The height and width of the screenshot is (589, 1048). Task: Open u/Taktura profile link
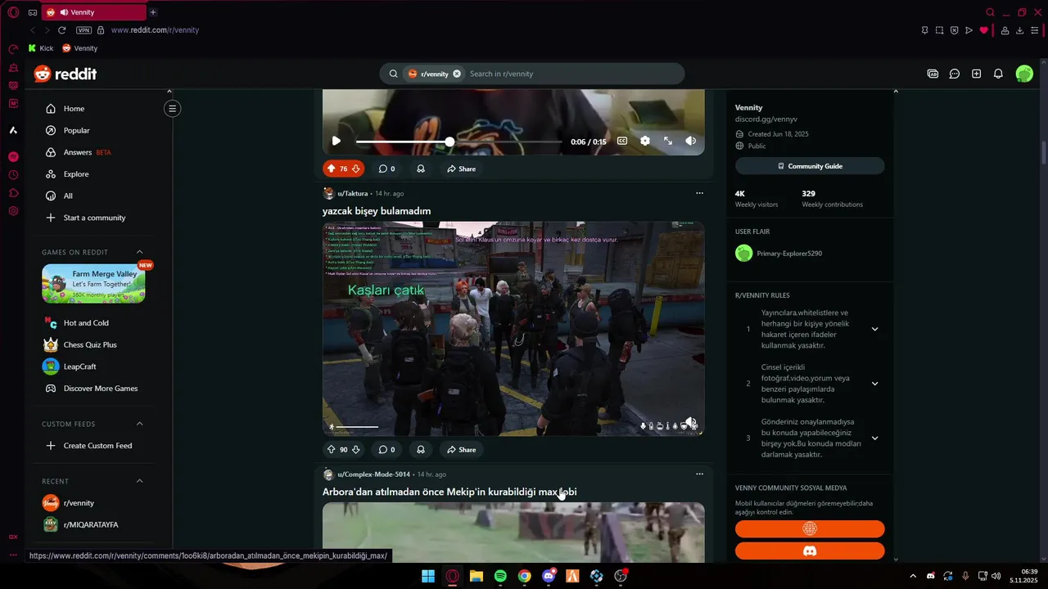point(353,194)
